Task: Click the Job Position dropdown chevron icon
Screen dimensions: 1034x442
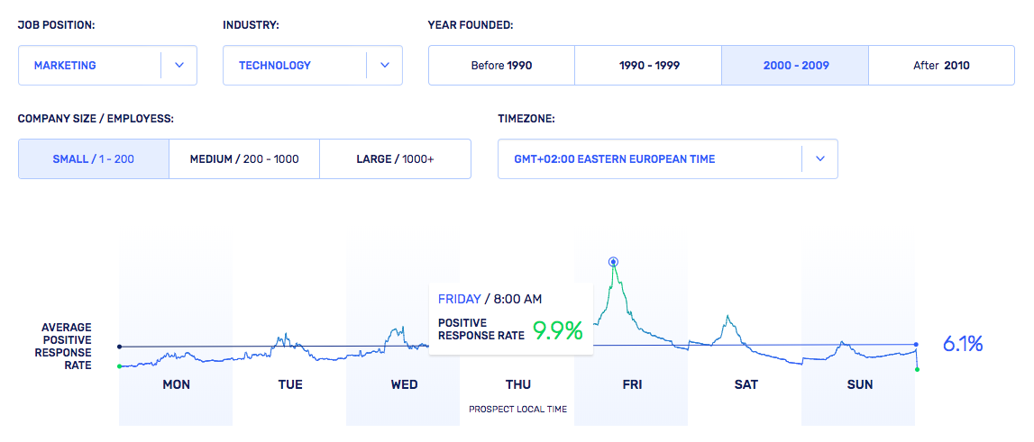Action: point(178,65)
